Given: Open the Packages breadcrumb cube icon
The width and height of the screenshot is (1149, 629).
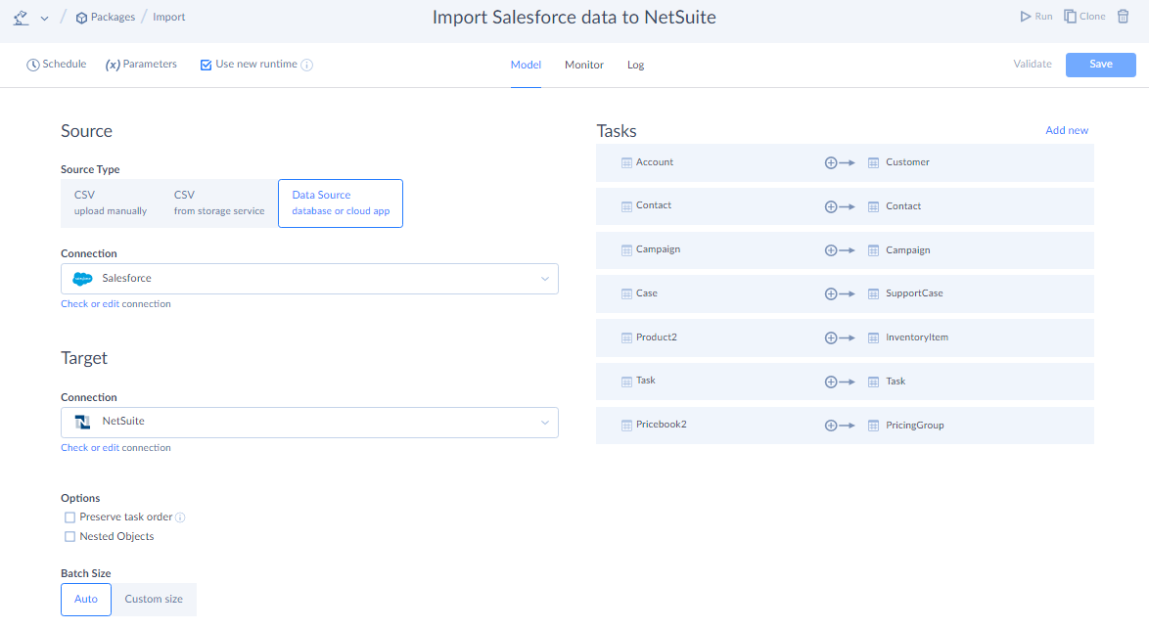Looking at the screenshot, I should point(81,18).
